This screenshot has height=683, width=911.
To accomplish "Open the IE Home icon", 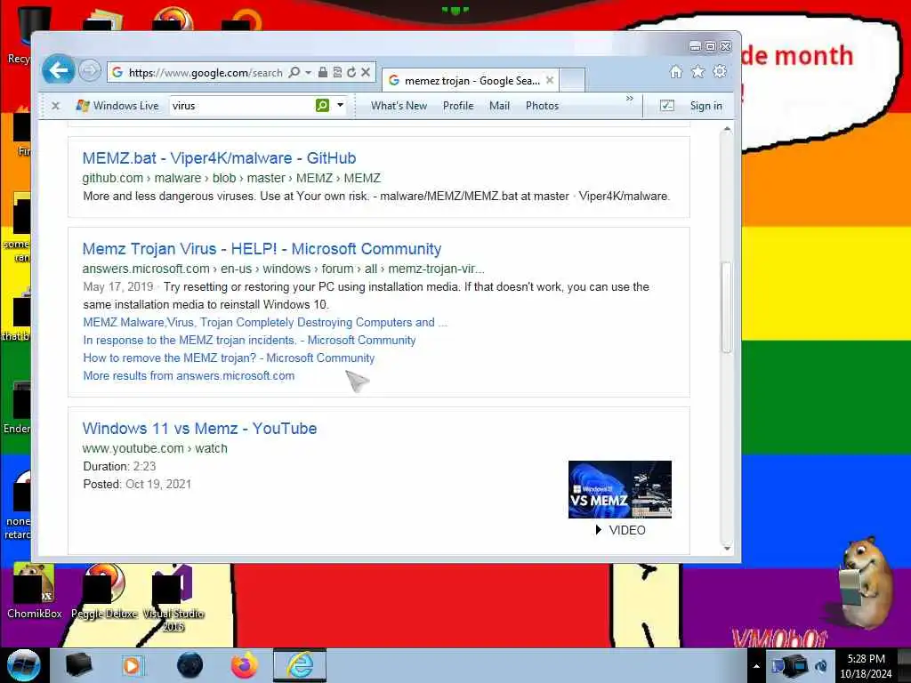I will click(676, 71).
